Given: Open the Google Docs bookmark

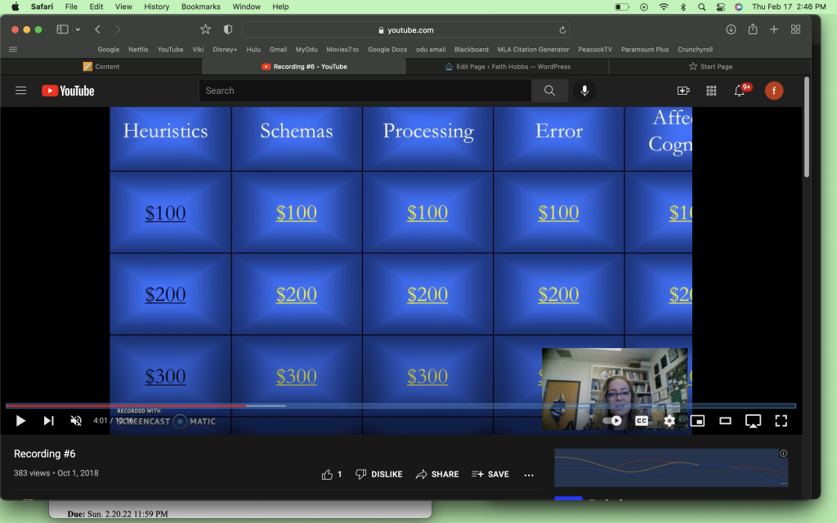Looking at the screenshot, I should coord(387,49).
